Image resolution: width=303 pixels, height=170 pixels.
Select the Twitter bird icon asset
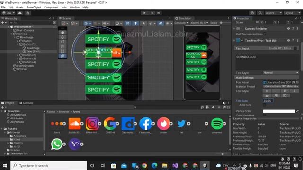pos(181,123)
